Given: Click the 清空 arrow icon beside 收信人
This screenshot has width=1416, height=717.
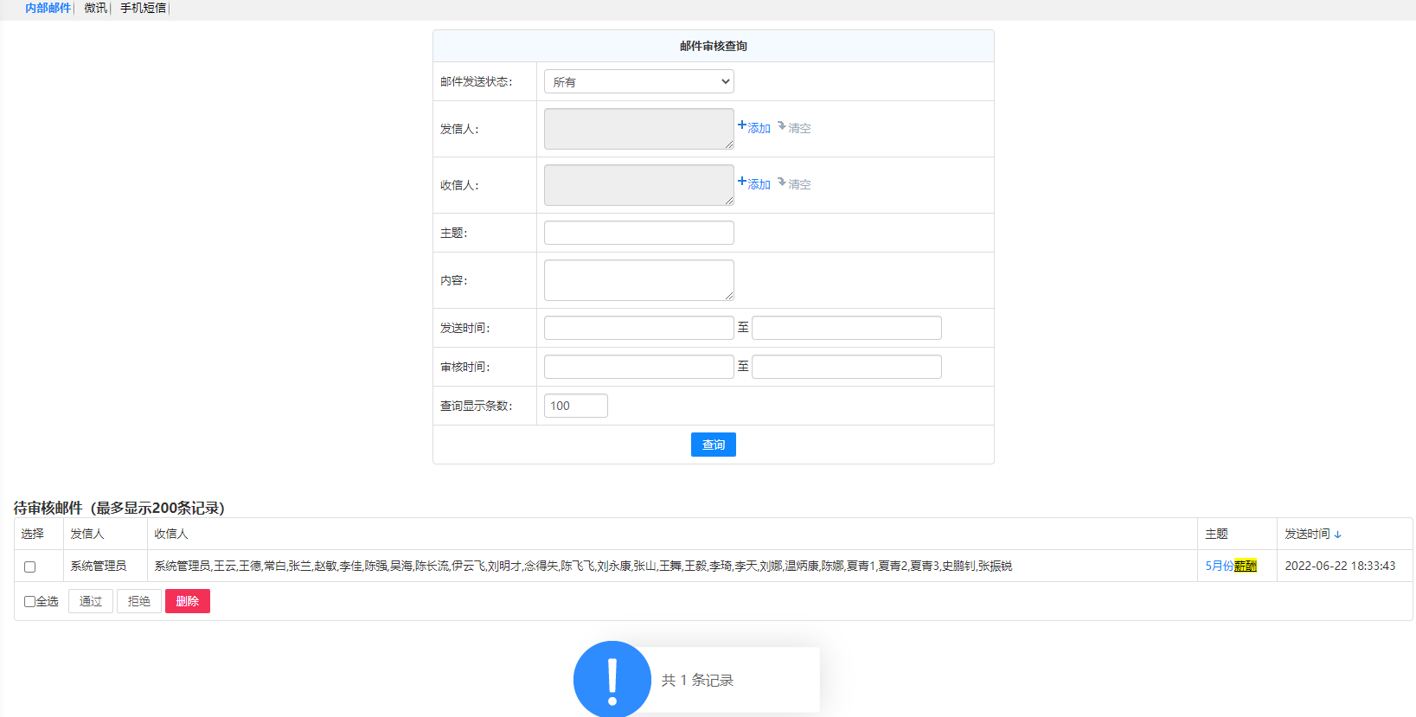Looking at the screenshot, I should (x=781, y=182).
